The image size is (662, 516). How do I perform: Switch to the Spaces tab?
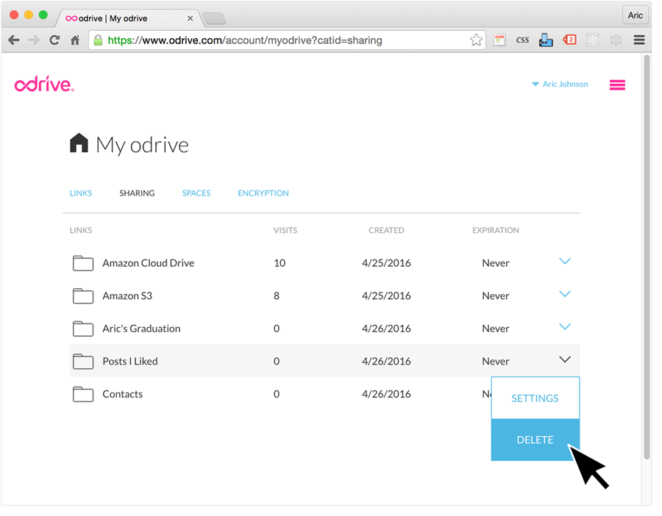(196, 193)
